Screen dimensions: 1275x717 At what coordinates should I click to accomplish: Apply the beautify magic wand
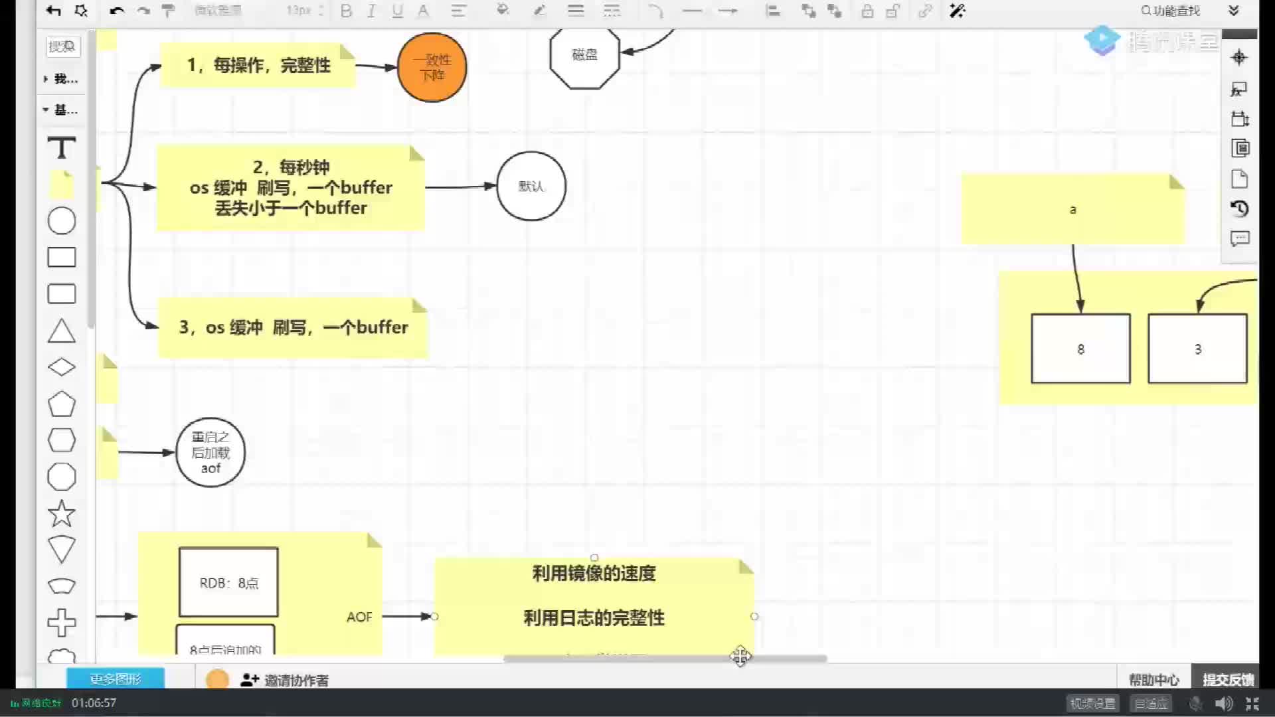957,11
